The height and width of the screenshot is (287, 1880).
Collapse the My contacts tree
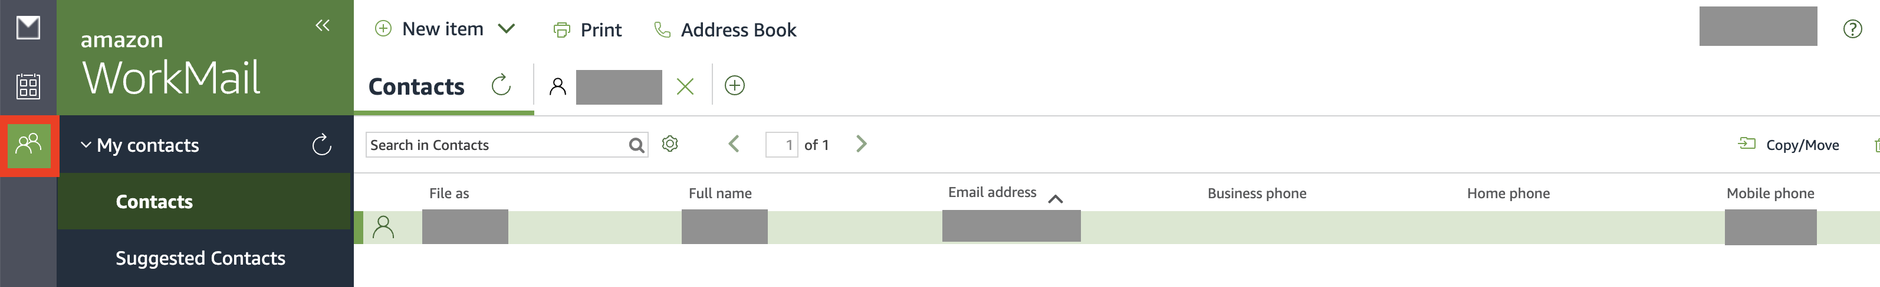pyautogui.click(x=86, y=145)
